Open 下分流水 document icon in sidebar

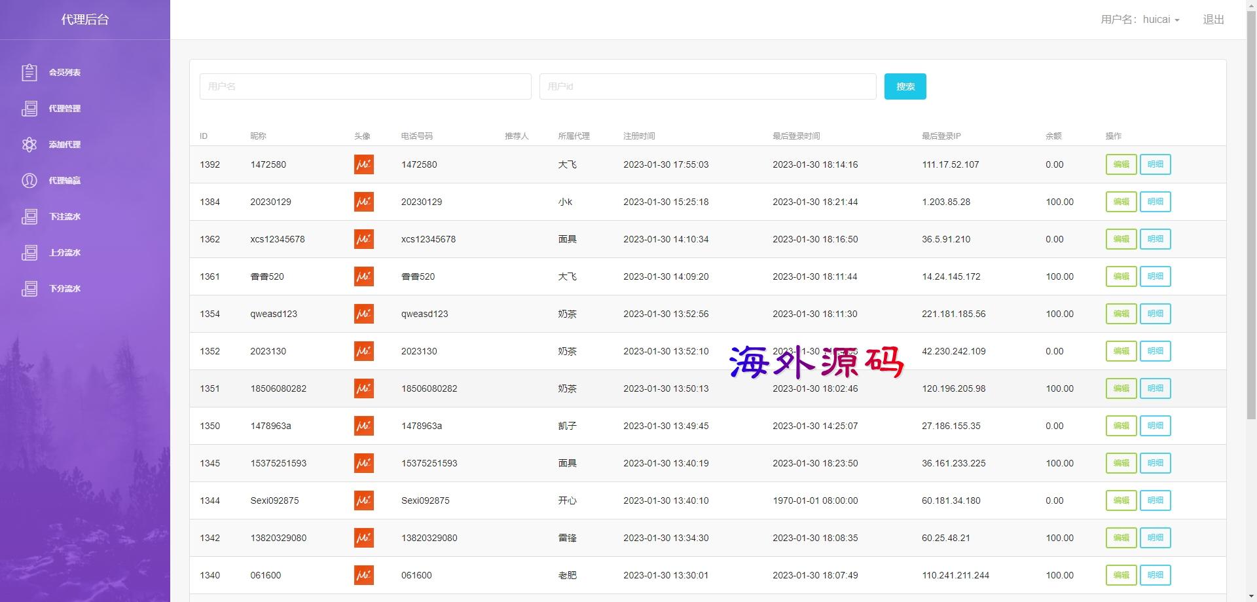tap(29, 288)
